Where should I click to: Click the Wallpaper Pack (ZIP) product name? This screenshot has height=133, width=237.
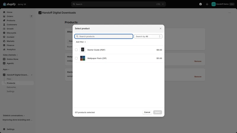click(97, 58)
